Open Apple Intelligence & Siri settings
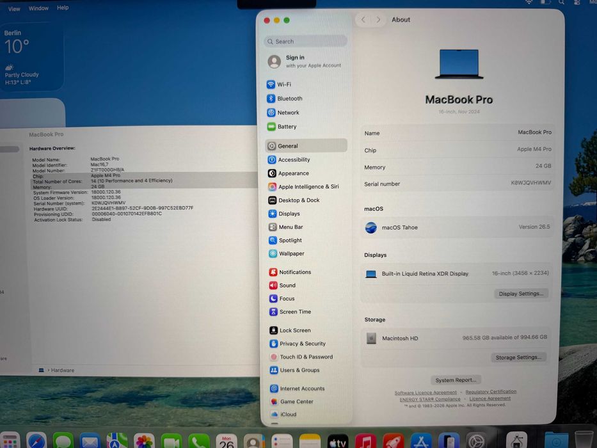 coord(303,187)
